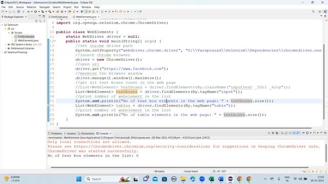Viewport: 328px width, 184px height.
Task: Switch to the Problems tab
Action: tap(55, 133)
